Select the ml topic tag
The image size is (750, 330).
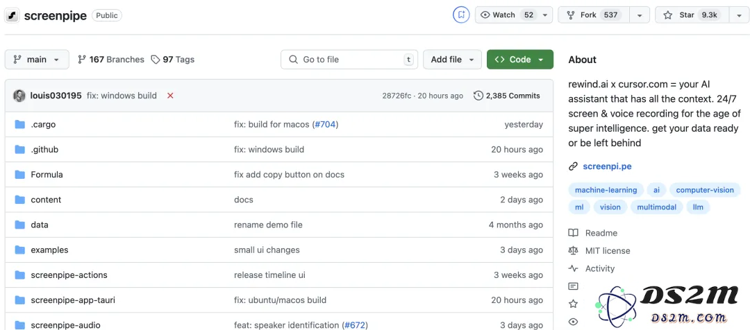579,207
